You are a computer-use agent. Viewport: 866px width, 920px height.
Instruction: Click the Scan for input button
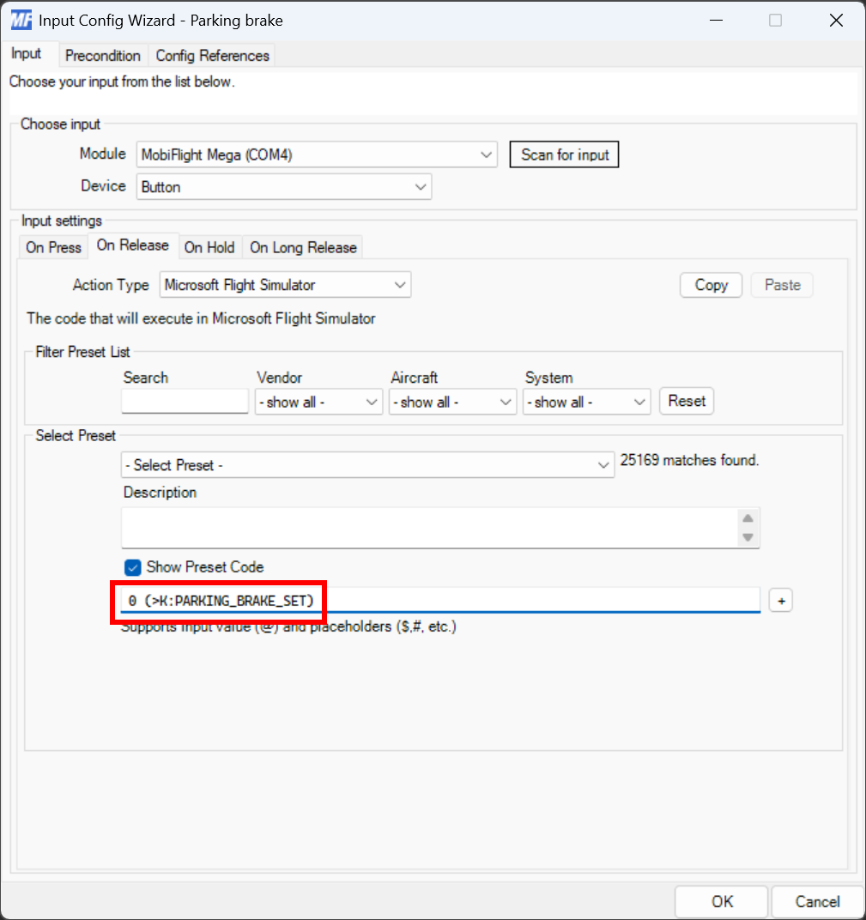click(565, 154)
